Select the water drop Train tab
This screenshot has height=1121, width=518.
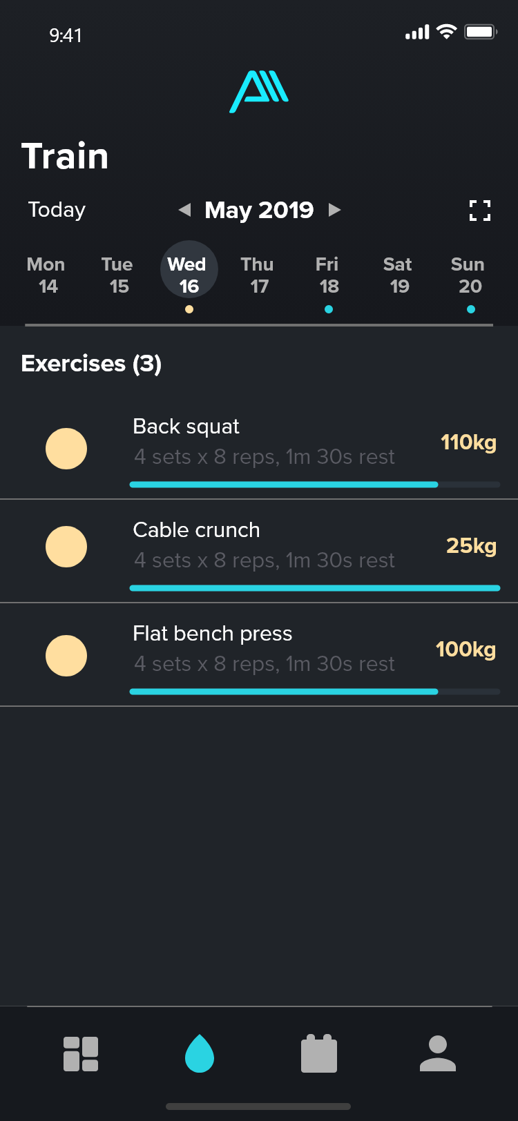click(x=200, y=1053)
